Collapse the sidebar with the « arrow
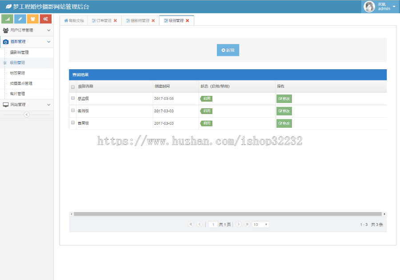Image resolution: width=400 pixels, height=280 pixels. click(x=26, y=114)
